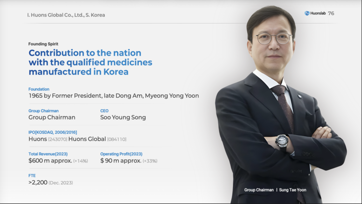This screenshot has width=362, height=204.
Task: Select the section title 'I. Huons Global Co., Ltd., S. Korea'
Action: click(66, 15)
